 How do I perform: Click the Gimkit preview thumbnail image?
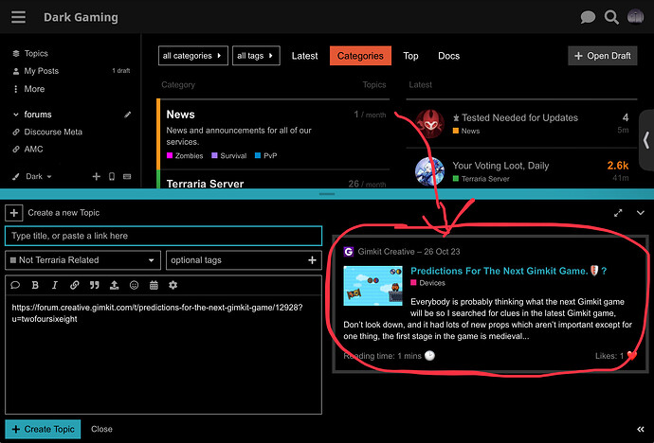[x=372, y=286]
